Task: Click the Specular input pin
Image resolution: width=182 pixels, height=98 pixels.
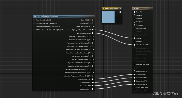Action: (134, 18)
